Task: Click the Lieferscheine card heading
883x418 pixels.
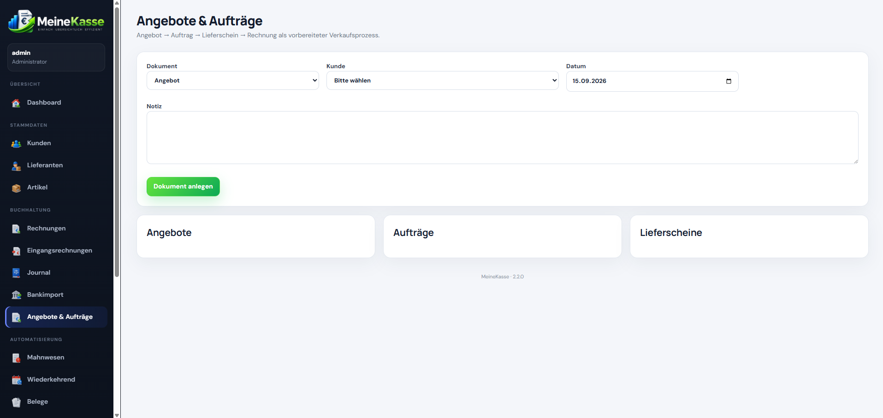Action: coord(671,233)
